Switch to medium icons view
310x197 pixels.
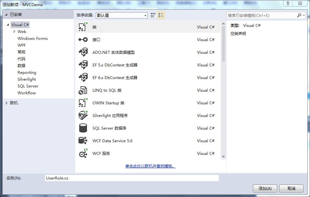(x=153, y=15)
